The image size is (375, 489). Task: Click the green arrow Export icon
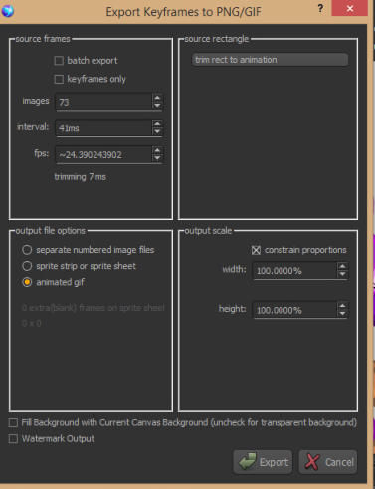click(248, 461)
